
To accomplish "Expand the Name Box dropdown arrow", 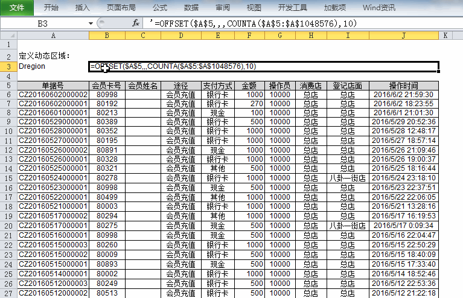I will tap(91, 24).
